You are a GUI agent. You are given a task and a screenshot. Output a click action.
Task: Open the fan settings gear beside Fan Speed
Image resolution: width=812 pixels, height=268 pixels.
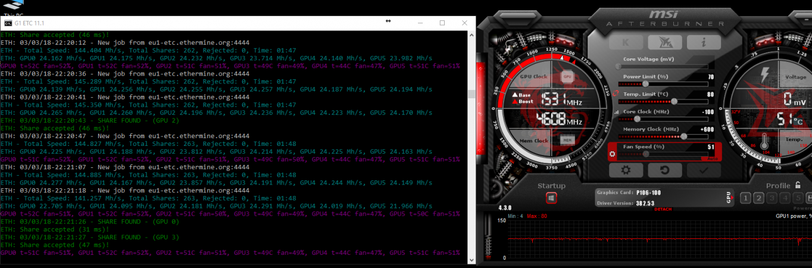pos(613,154)
